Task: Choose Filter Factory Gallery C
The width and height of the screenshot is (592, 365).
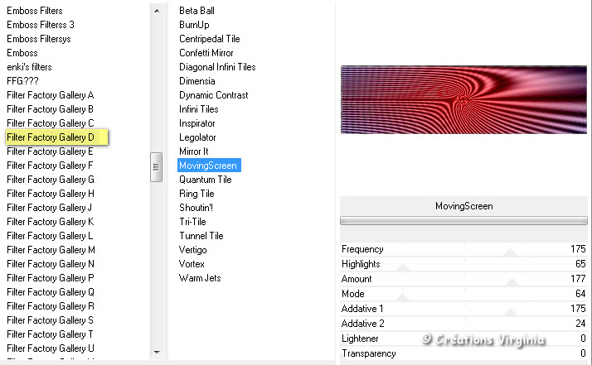Action: (51, 123)
